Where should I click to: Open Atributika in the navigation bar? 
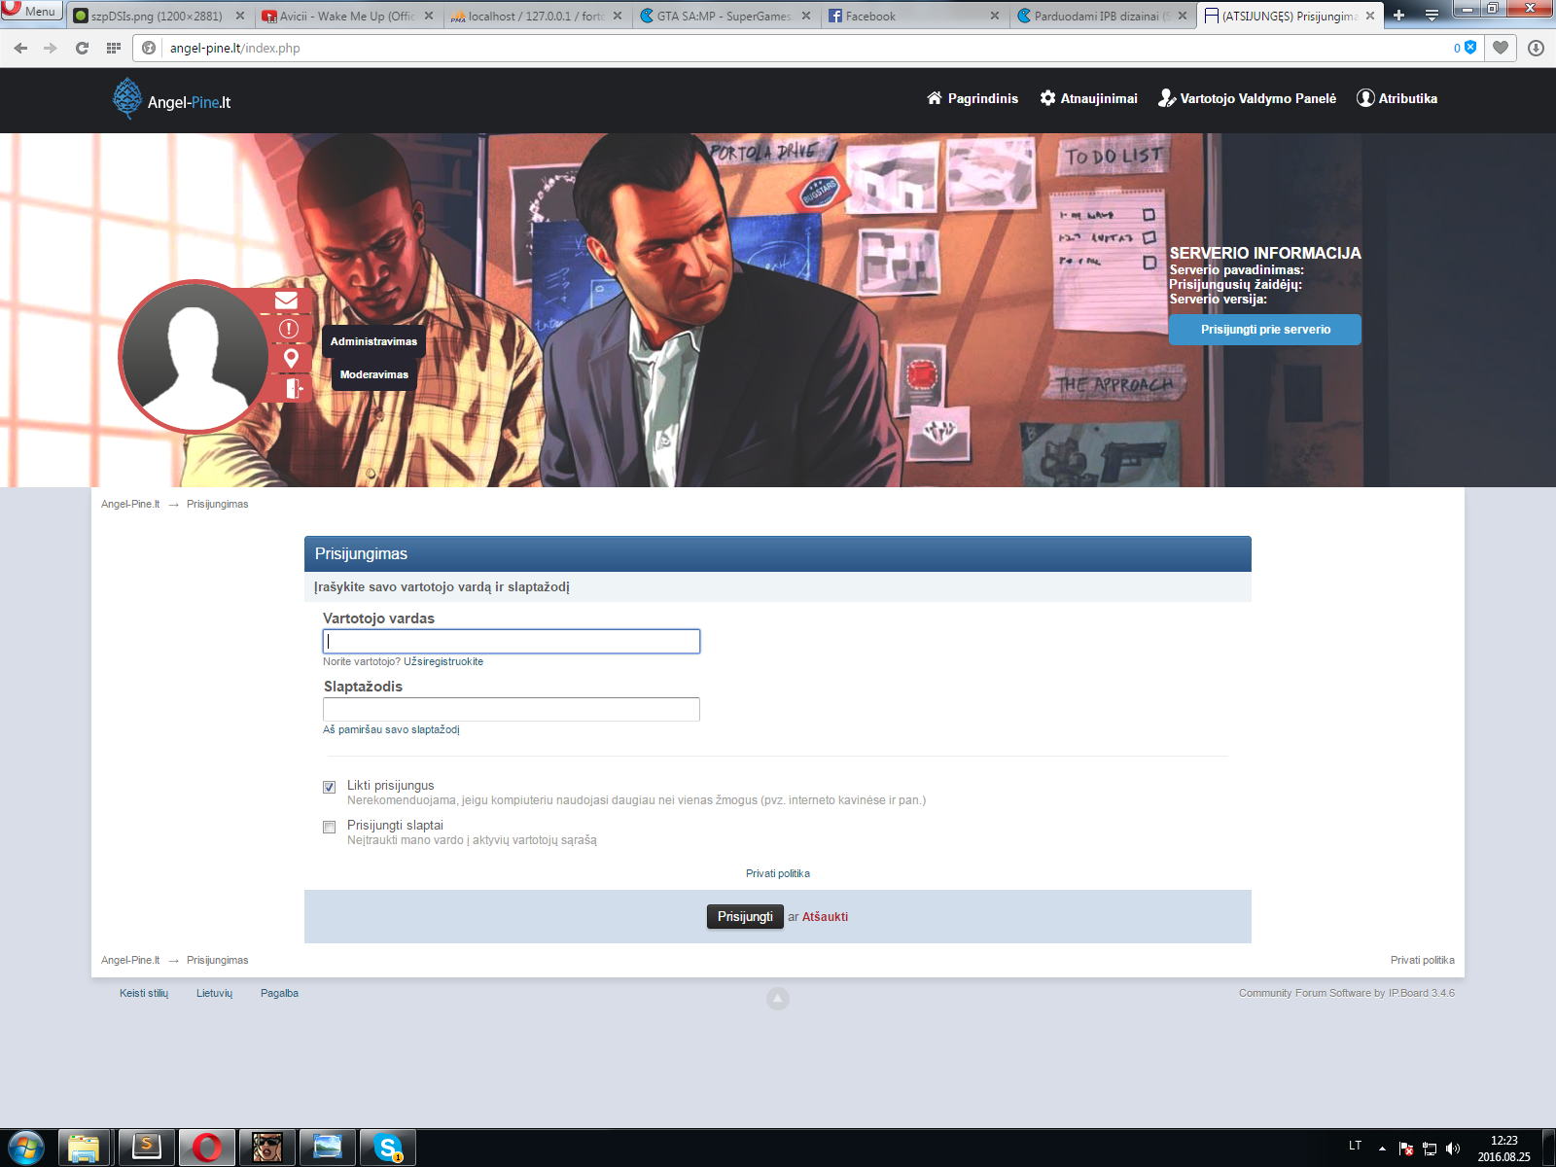click(1397, 98)
